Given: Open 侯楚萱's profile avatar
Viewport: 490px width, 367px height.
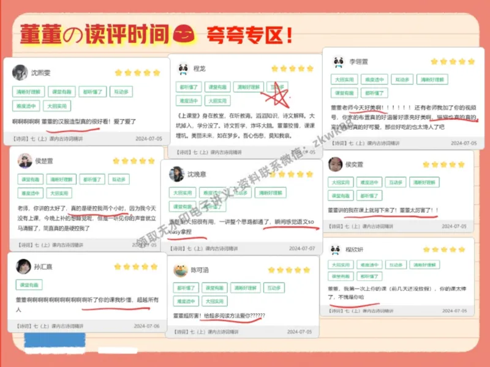Looking at the screenshot, I should [24, 161].
